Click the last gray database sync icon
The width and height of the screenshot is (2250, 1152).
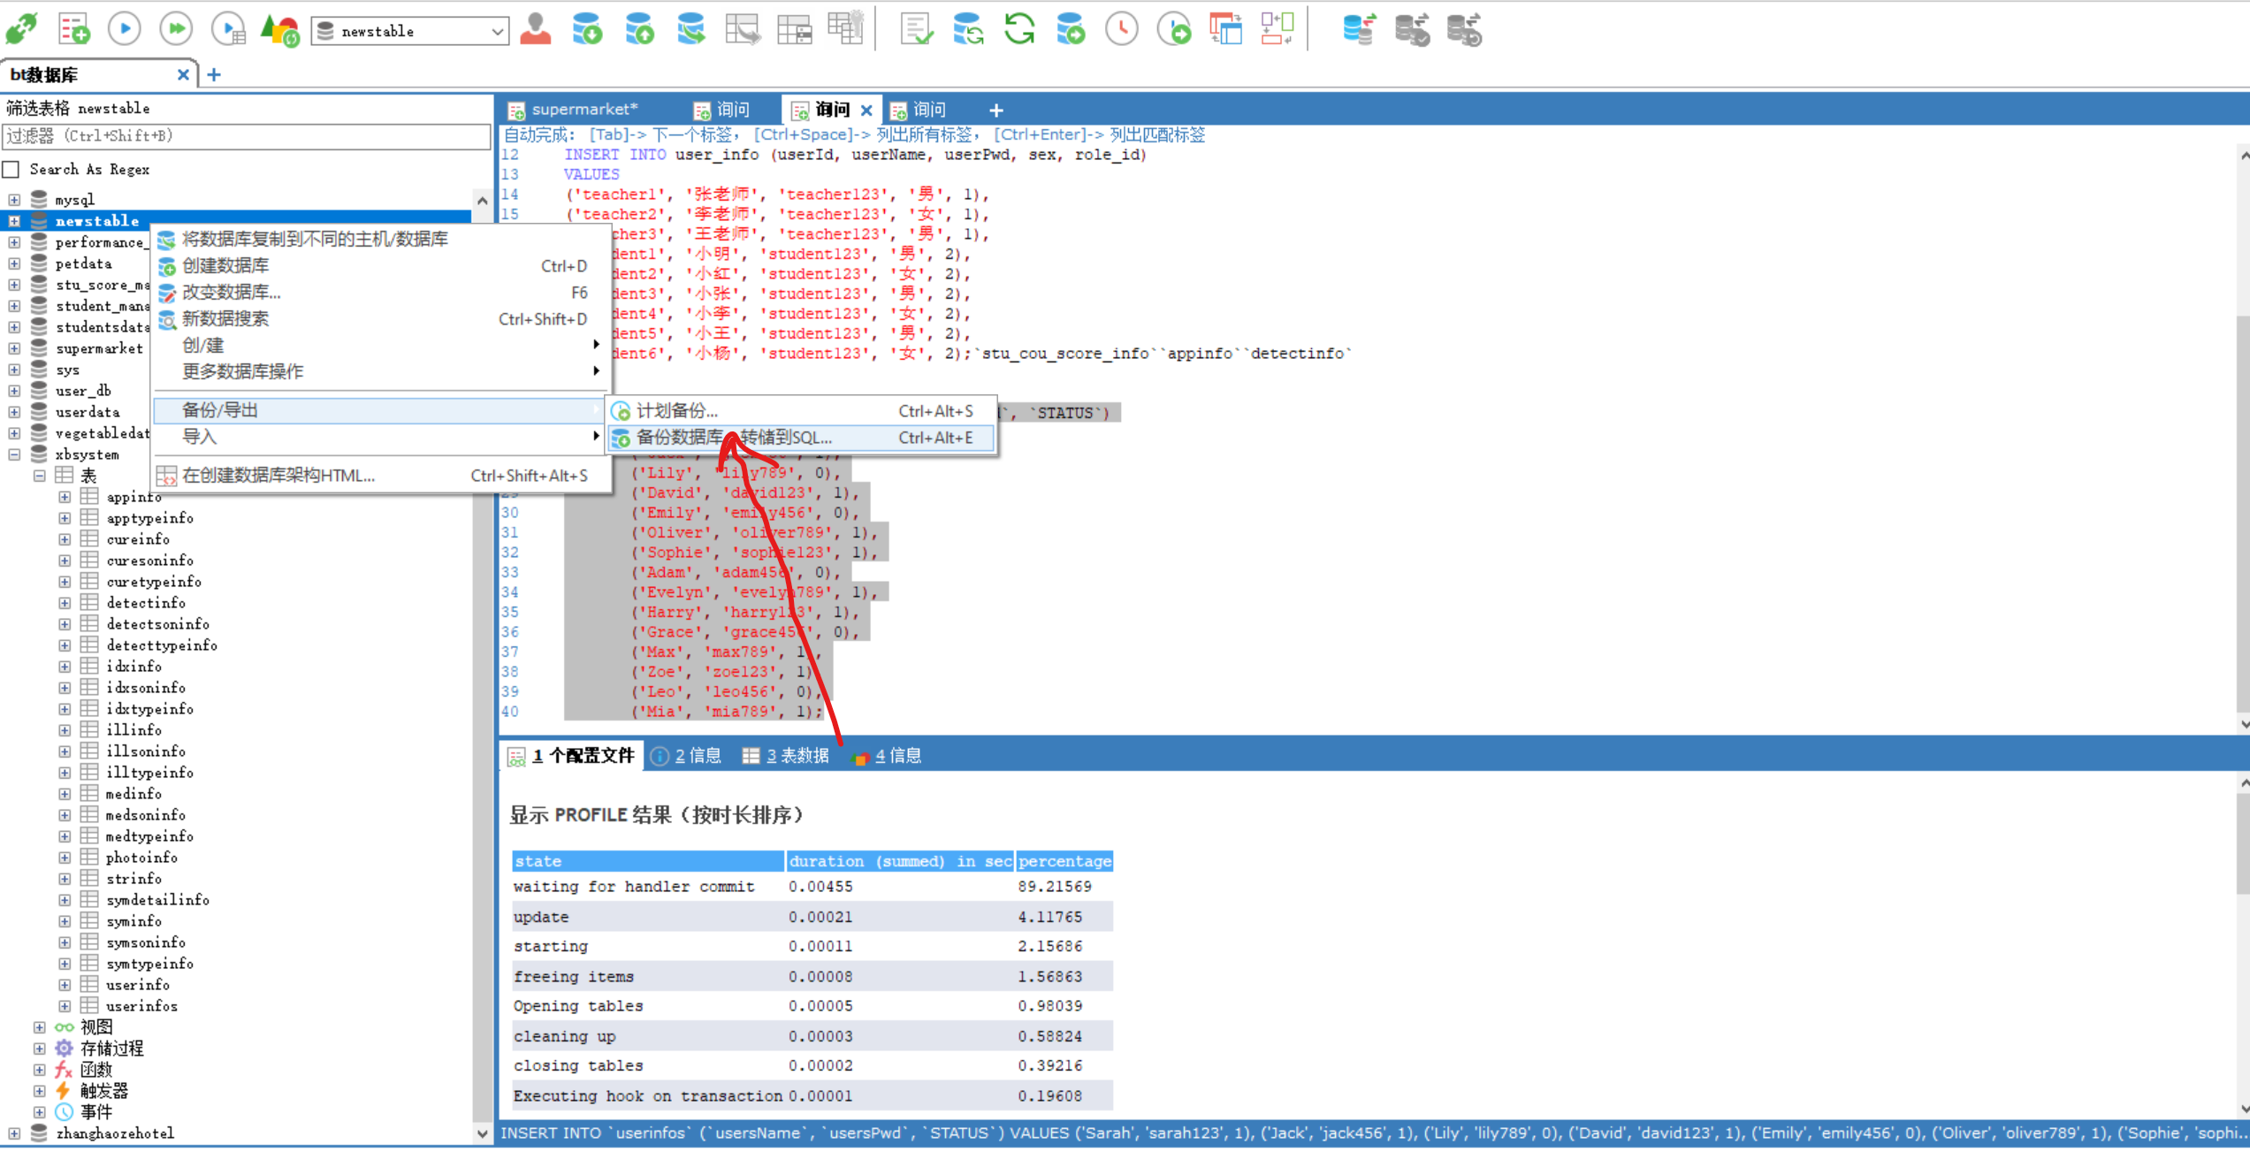coord(1464,29)
